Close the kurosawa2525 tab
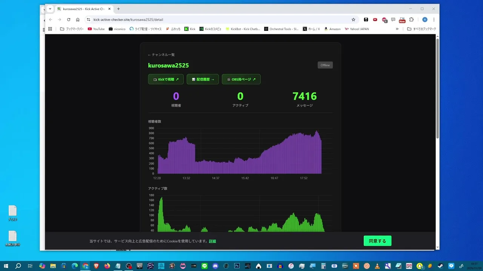 coord(110,9)
